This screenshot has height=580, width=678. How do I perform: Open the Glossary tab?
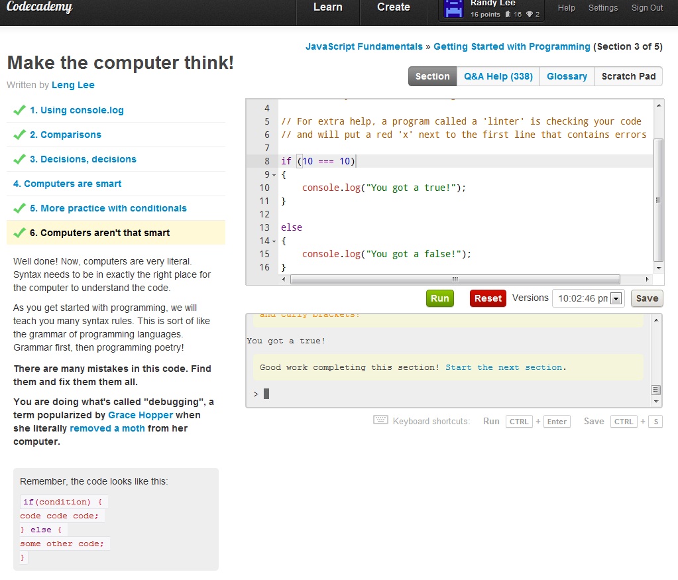(x=567, y=76)
